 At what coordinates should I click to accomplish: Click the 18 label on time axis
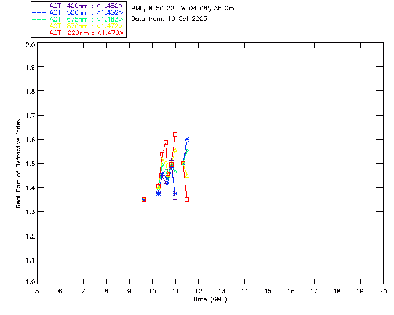pyautogui.click(x=337, y=291)
